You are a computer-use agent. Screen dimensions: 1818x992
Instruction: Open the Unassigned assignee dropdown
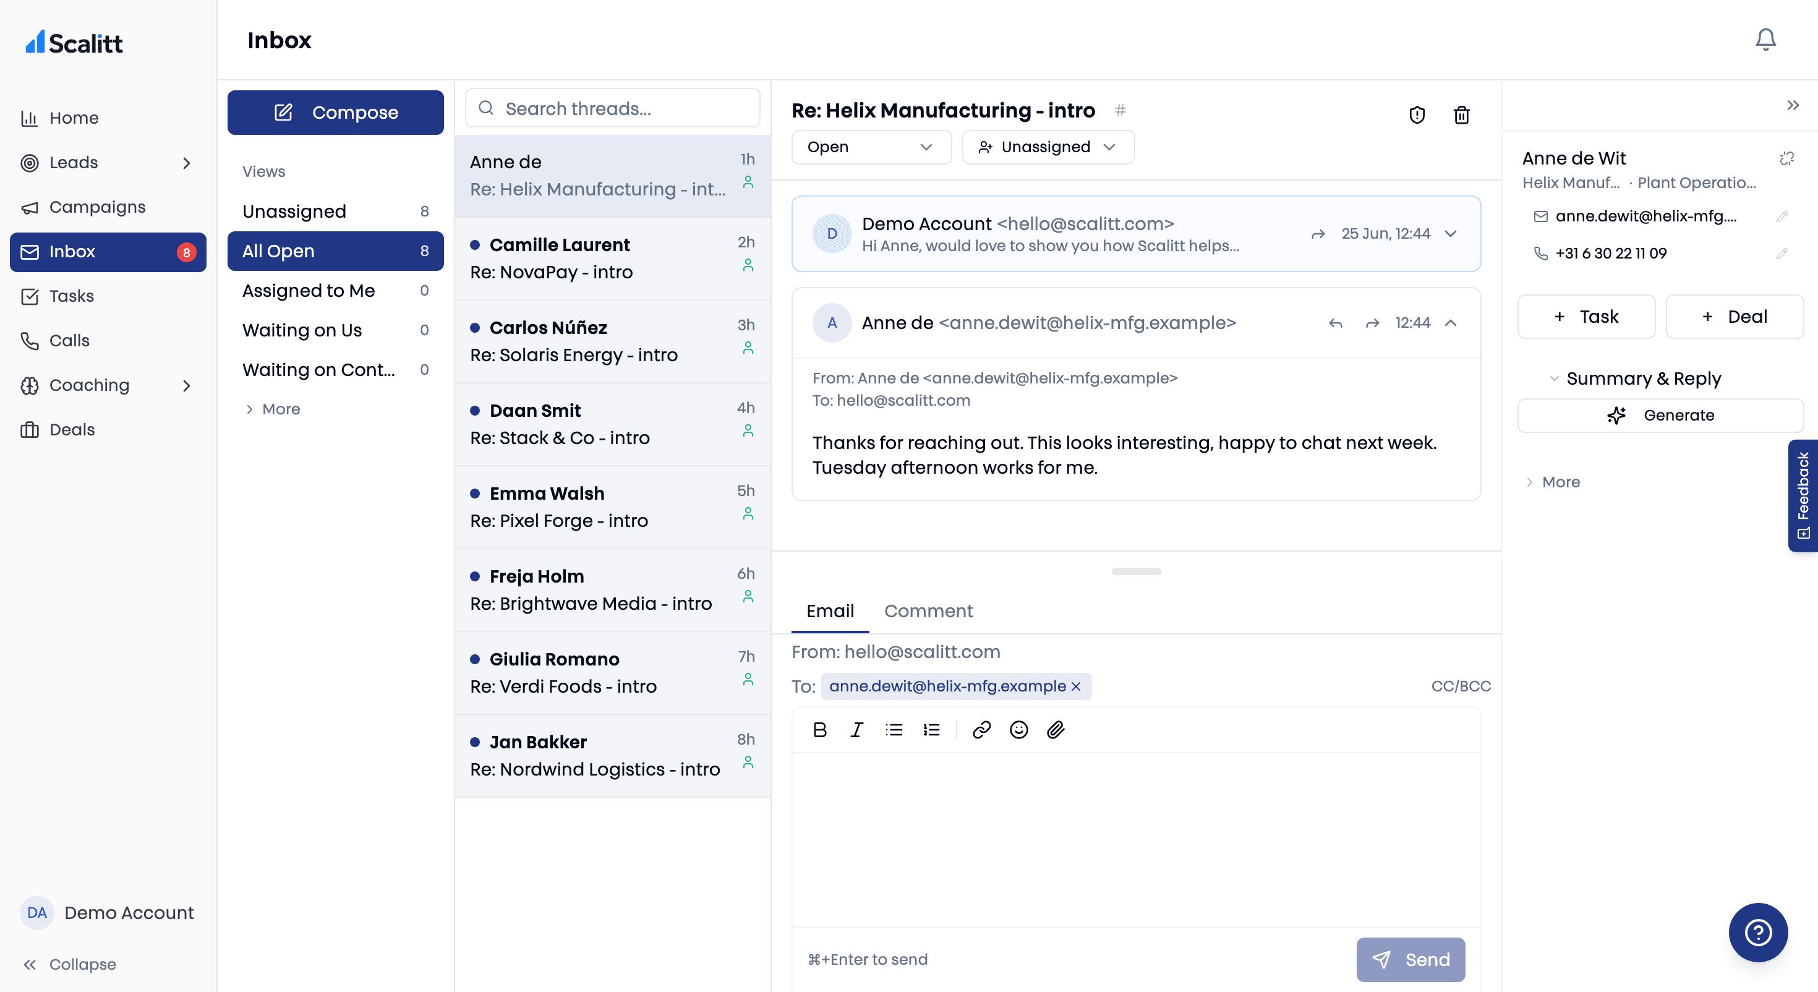click(x=1048, y=147)
